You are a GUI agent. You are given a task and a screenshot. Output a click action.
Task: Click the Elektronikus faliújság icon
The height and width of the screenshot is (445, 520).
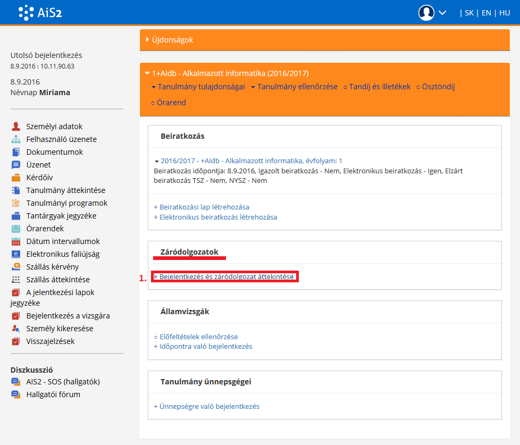(15, 254)
